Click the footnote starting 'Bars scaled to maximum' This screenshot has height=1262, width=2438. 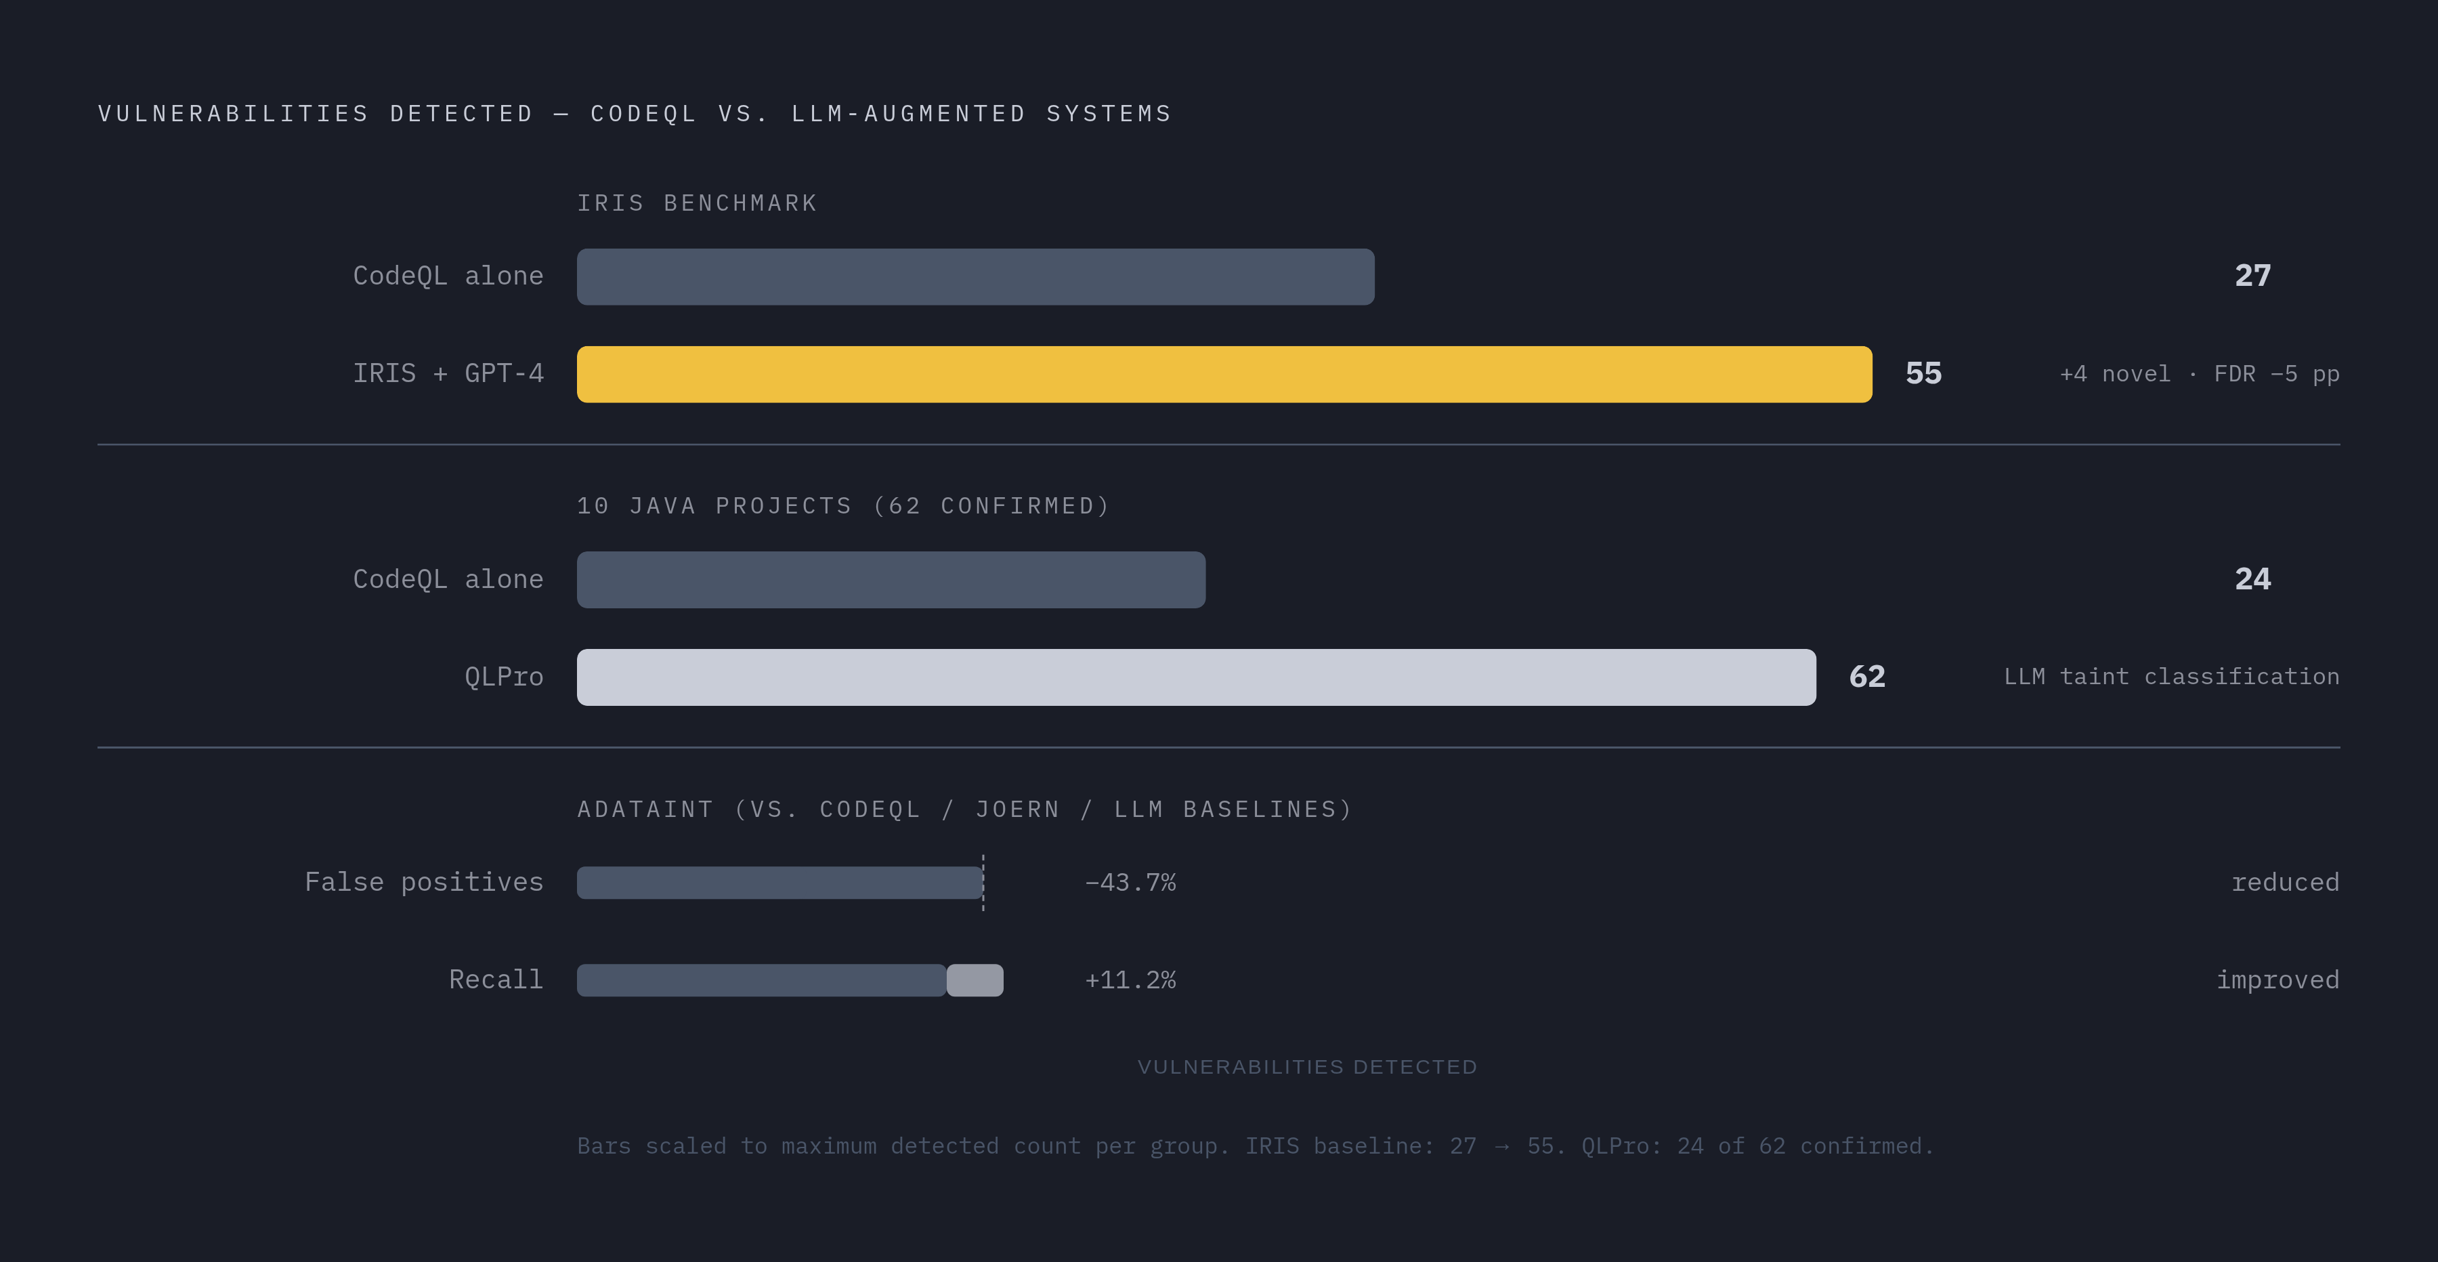pos(1256,1146)
